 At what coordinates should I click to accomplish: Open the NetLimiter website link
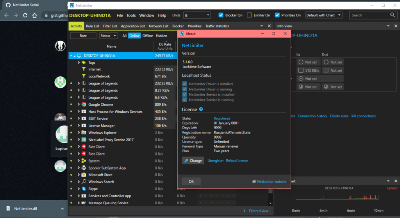(x=271, y=182)
